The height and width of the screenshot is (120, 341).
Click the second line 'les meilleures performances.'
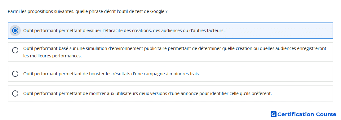pyautogui.click(x=52, y=56)
